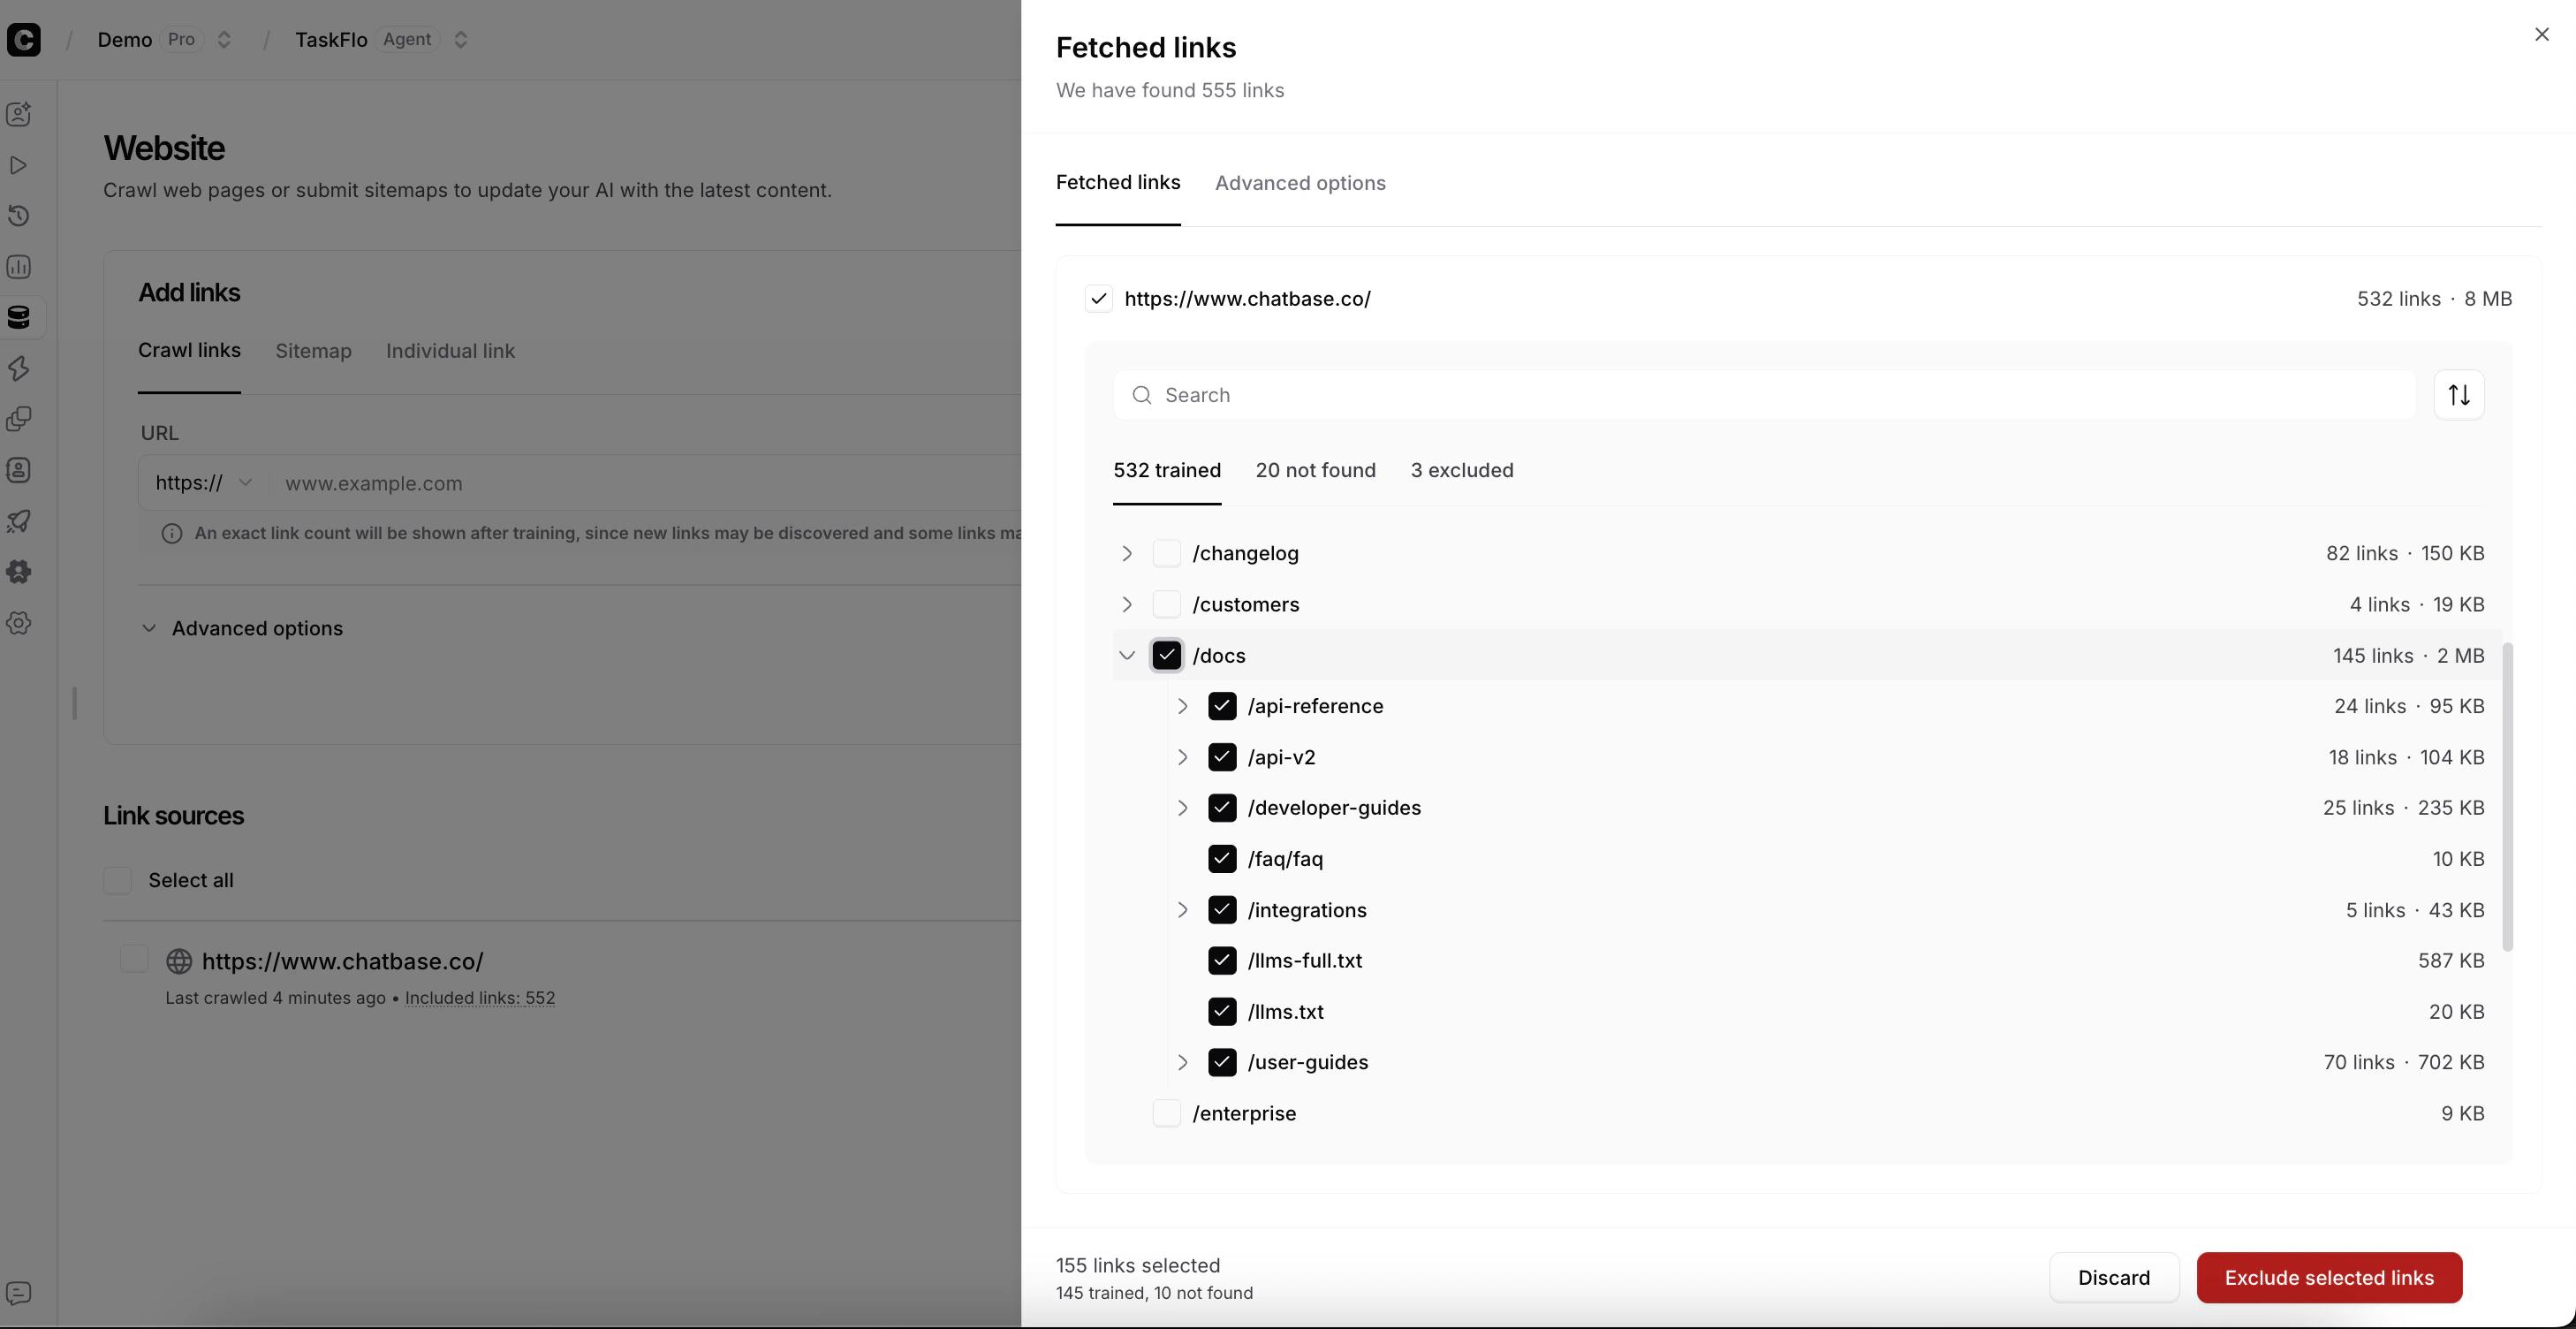Click the Chatbase logo icon
Viewport: 2576px width, 1329px height.
point(23,39)
